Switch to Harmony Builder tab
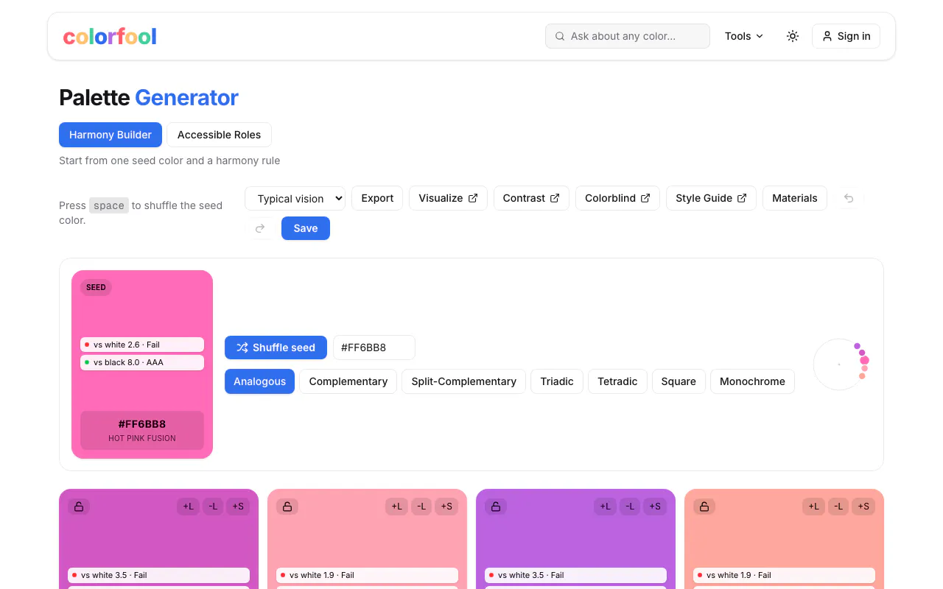 pyautogui.click(x=111, y=135)
